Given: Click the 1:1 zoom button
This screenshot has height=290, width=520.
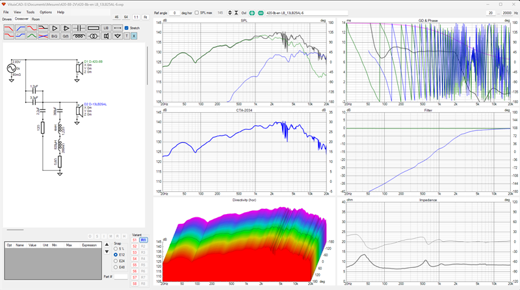Looking at the screenshot, I should pos(136,18).
